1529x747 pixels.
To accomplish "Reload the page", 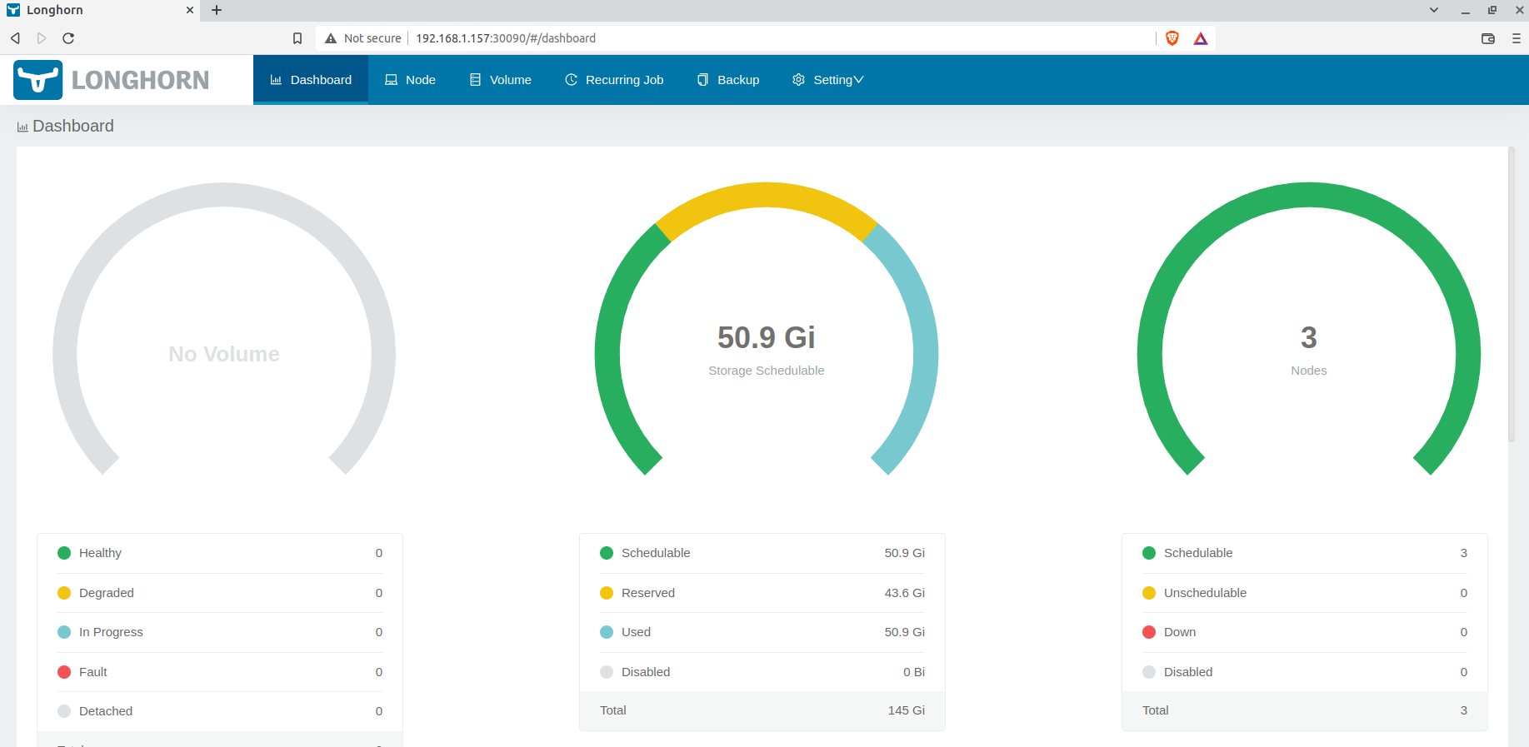I will [x=68, y=38].
